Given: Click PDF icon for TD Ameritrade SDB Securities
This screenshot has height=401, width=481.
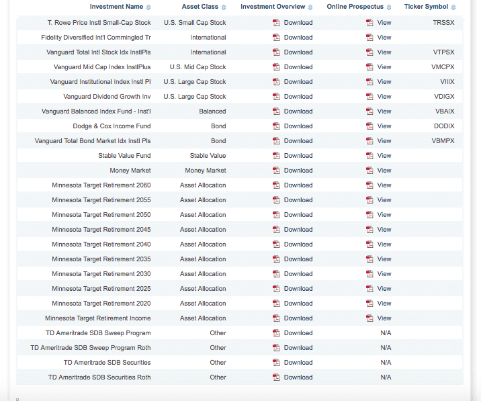Looking at the screenshot, I should pyautogui.click(x=276, y=363).
